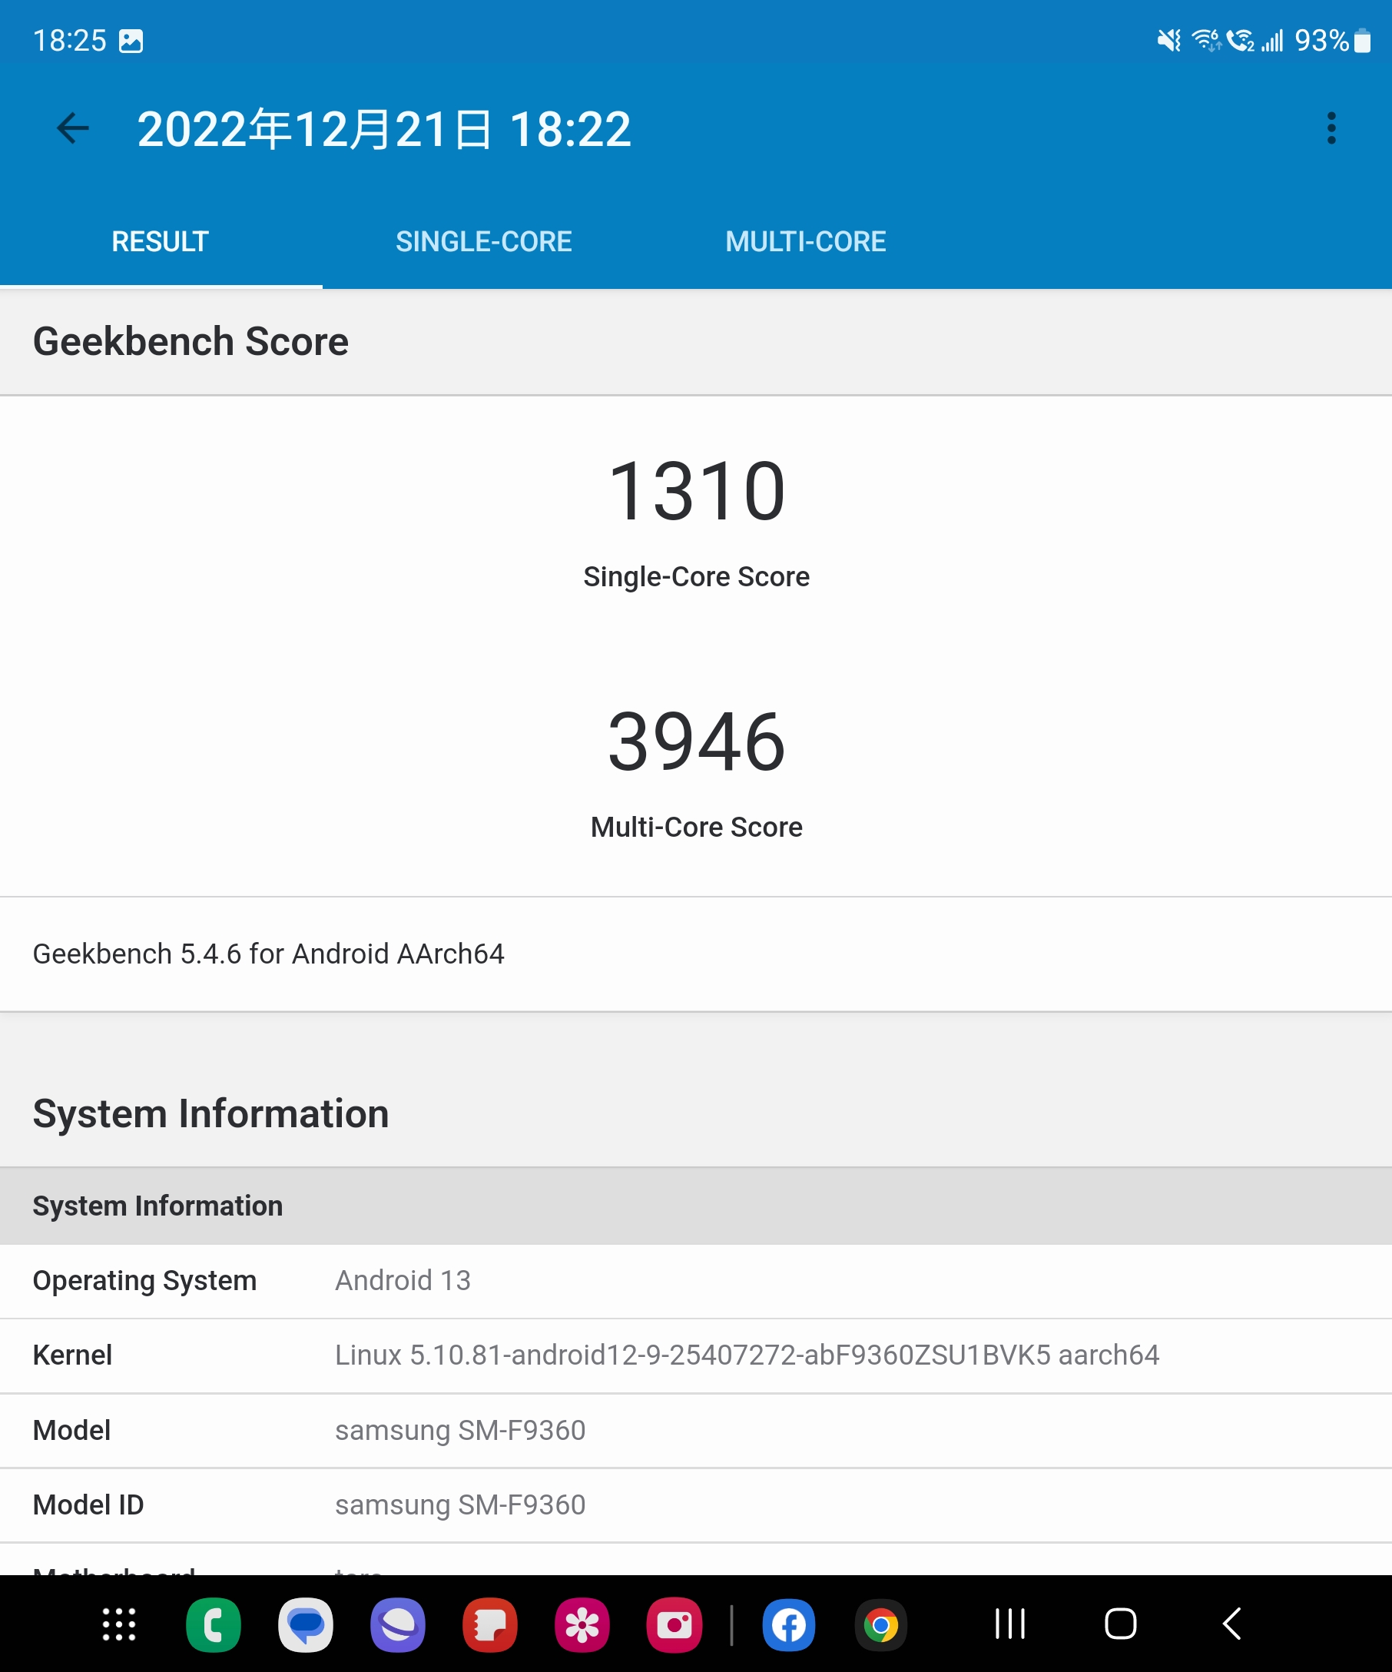Tap the Wi-Fi status icon
1392x1672 pixels.
(x=1207, y=40)
